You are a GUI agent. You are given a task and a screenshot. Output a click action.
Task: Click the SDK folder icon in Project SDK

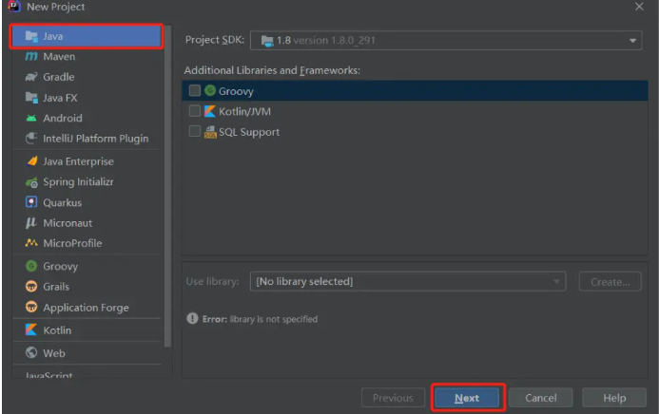267,41
